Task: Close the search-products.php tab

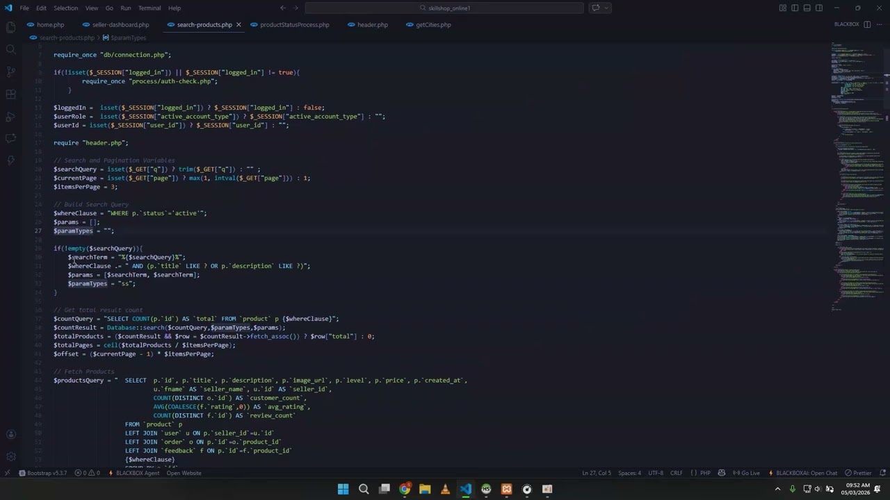Action: tap(238, 24)
